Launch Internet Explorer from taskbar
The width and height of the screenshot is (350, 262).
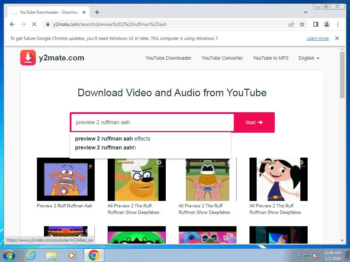[x=30, y=255]
